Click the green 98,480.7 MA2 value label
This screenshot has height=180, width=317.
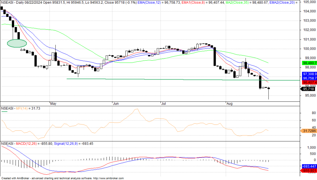(x=308, y=63)
